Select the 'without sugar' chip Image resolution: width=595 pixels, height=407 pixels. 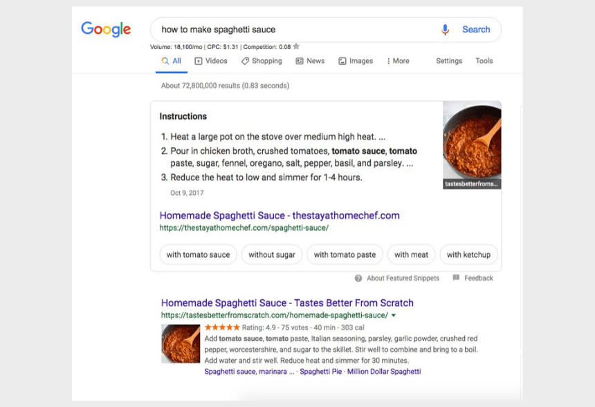tap(272, 255)
